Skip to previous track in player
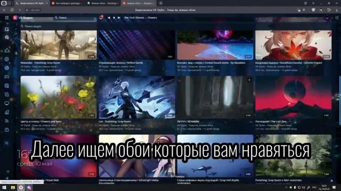This screenshot has height=191, width=341. [x=109, y=18]
